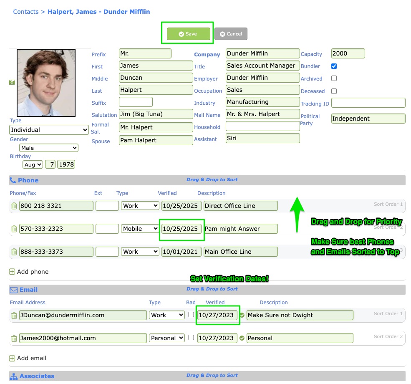
Task: Mark James2000@hotmail.com email as Bad
Action: click(x=191, y=338)
